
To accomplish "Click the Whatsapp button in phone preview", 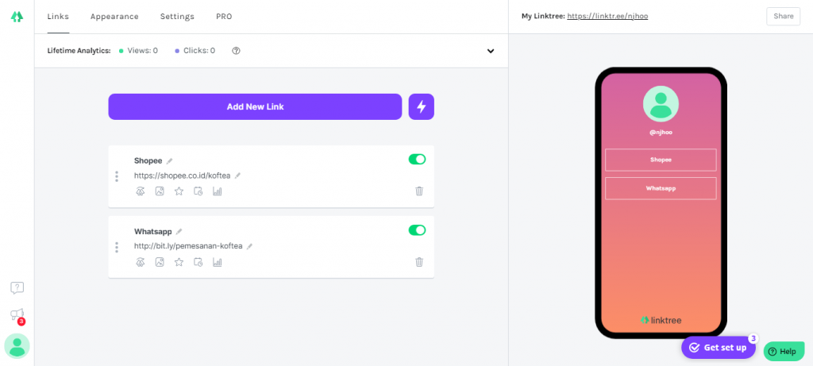I will tap(661, 188).
